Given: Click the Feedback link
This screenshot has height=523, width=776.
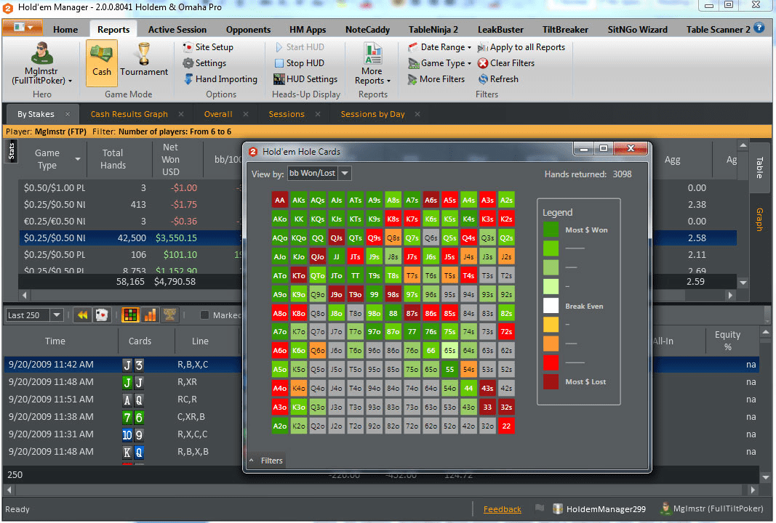Looking at the screenshot, I should point(503,509).
